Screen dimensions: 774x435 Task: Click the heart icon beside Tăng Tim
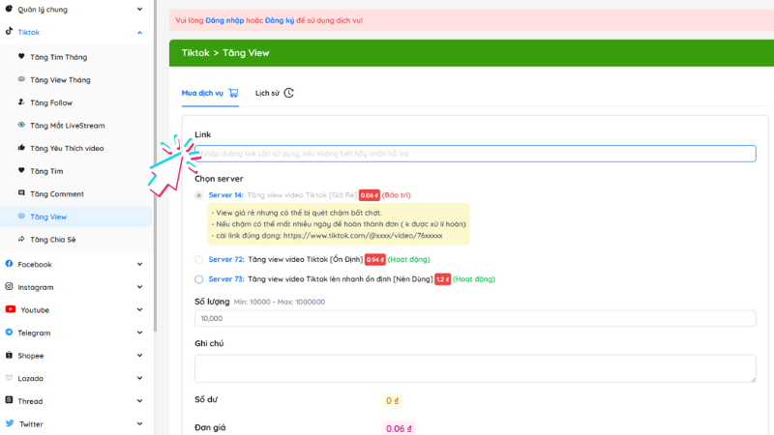pyautogui.click(x=21, y=170)
